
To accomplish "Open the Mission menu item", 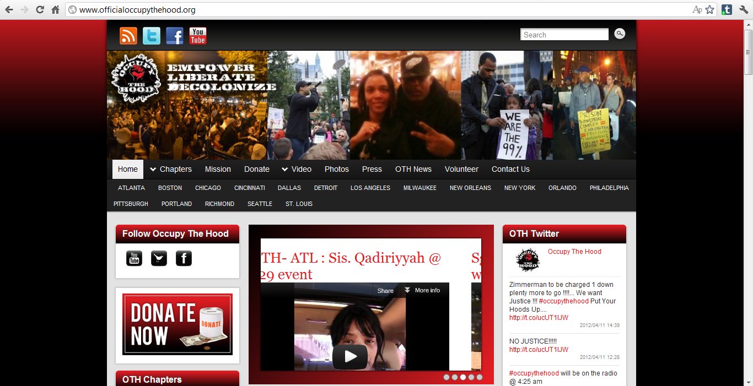I will [x=218, y=169].
